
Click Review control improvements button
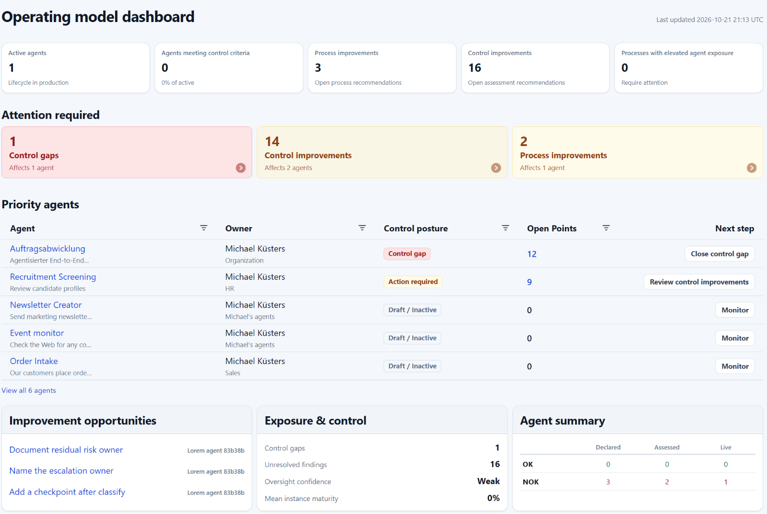699,282
